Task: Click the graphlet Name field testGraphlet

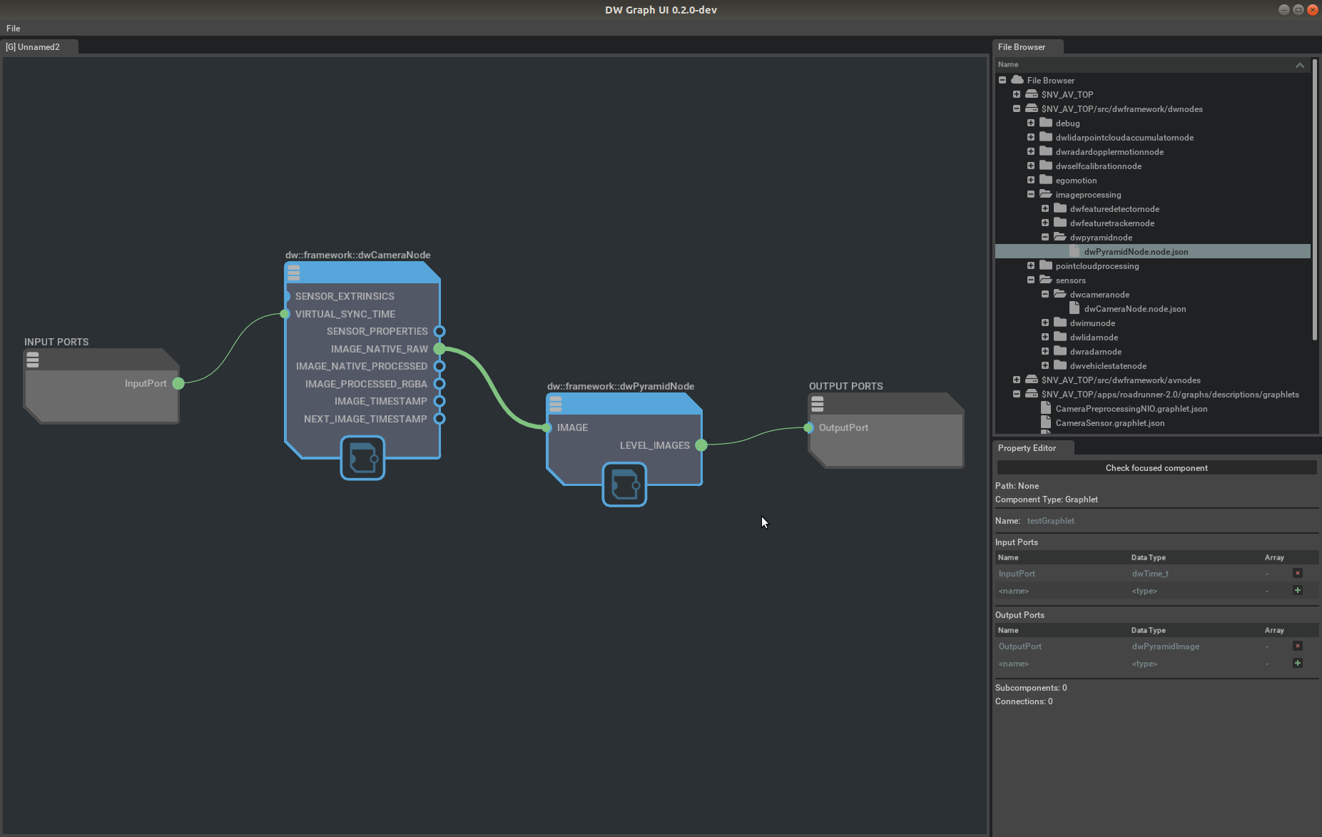Action: tap(1050, 521)
